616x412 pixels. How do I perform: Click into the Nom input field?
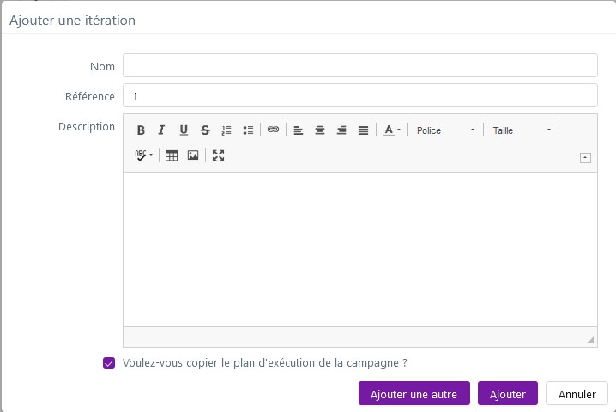click(x=359, y=65)
